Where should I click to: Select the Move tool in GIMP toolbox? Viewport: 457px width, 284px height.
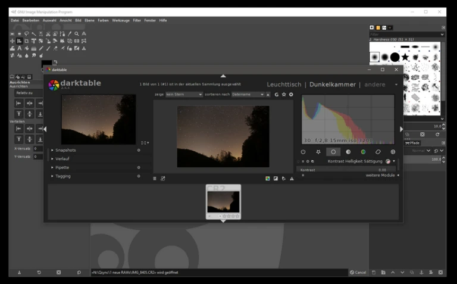[x=12, y=41]
